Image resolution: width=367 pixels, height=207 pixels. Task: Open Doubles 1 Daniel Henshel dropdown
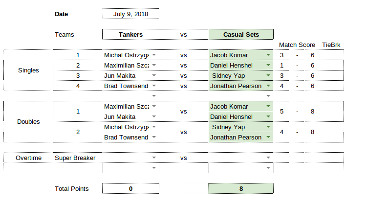(x=268, y=116)
